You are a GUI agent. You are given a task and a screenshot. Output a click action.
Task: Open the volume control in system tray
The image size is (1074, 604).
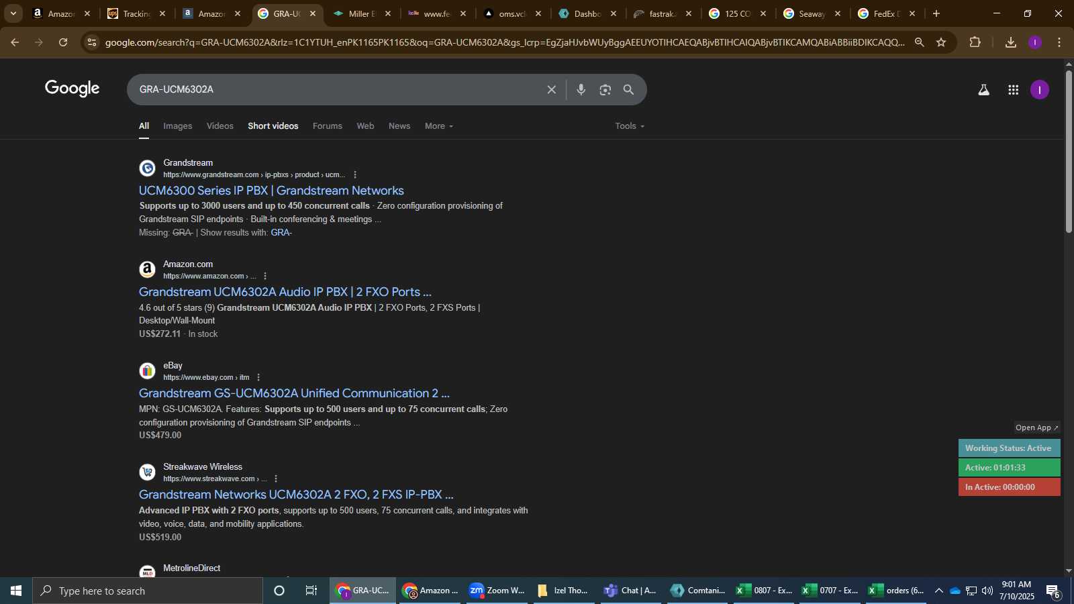(x=987, y=591)
